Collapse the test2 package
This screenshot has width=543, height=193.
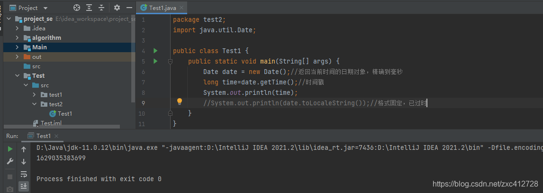34,104
